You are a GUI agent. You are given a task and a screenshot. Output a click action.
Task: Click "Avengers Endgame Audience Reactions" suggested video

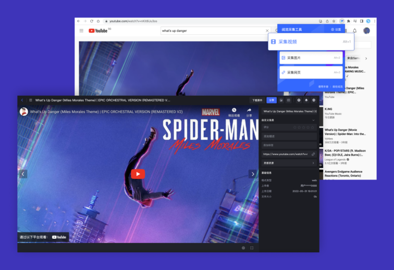pos(343,174)
